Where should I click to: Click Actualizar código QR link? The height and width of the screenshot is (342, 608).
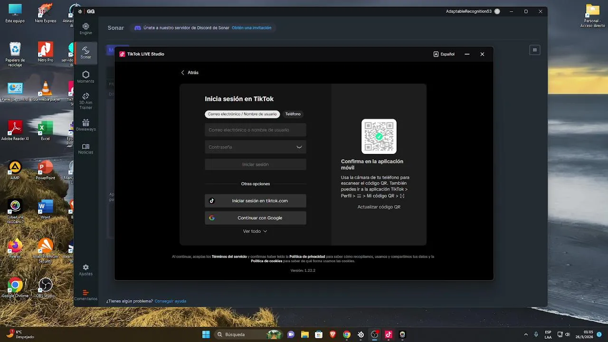(x=379, y=207)
